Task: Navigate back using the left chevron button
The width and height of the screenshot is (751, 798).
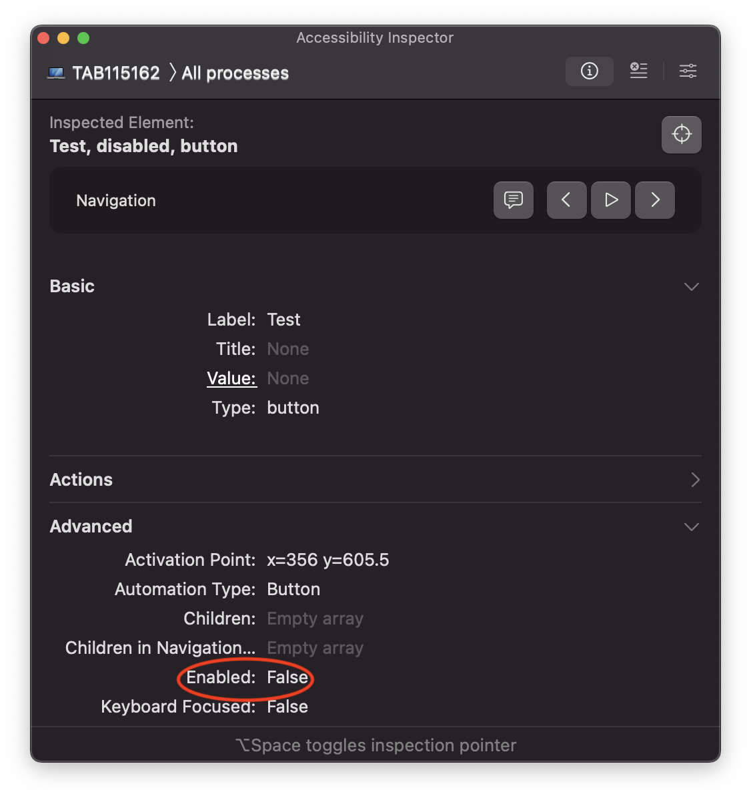Action: point(566,200)
